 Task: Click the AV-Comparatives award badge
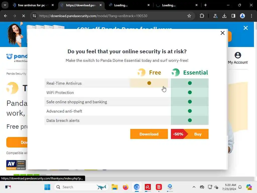click(16, 165)
